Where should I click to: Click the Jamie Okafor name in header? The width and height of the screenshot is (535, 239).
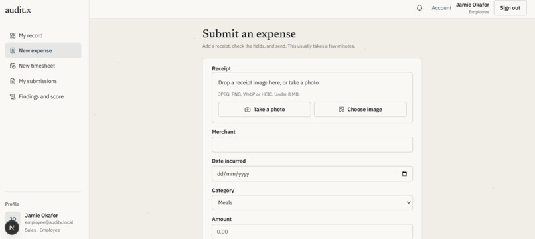click(472, 5)
